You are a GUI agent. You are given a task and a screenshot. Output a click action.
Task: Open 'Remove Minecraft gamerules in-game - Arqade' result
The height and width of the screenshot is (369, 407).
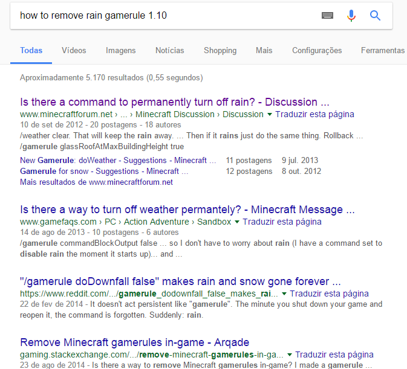(134, 342)
